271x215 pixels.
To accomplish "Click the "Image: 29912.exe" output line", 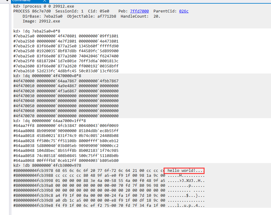I will 41,21.
